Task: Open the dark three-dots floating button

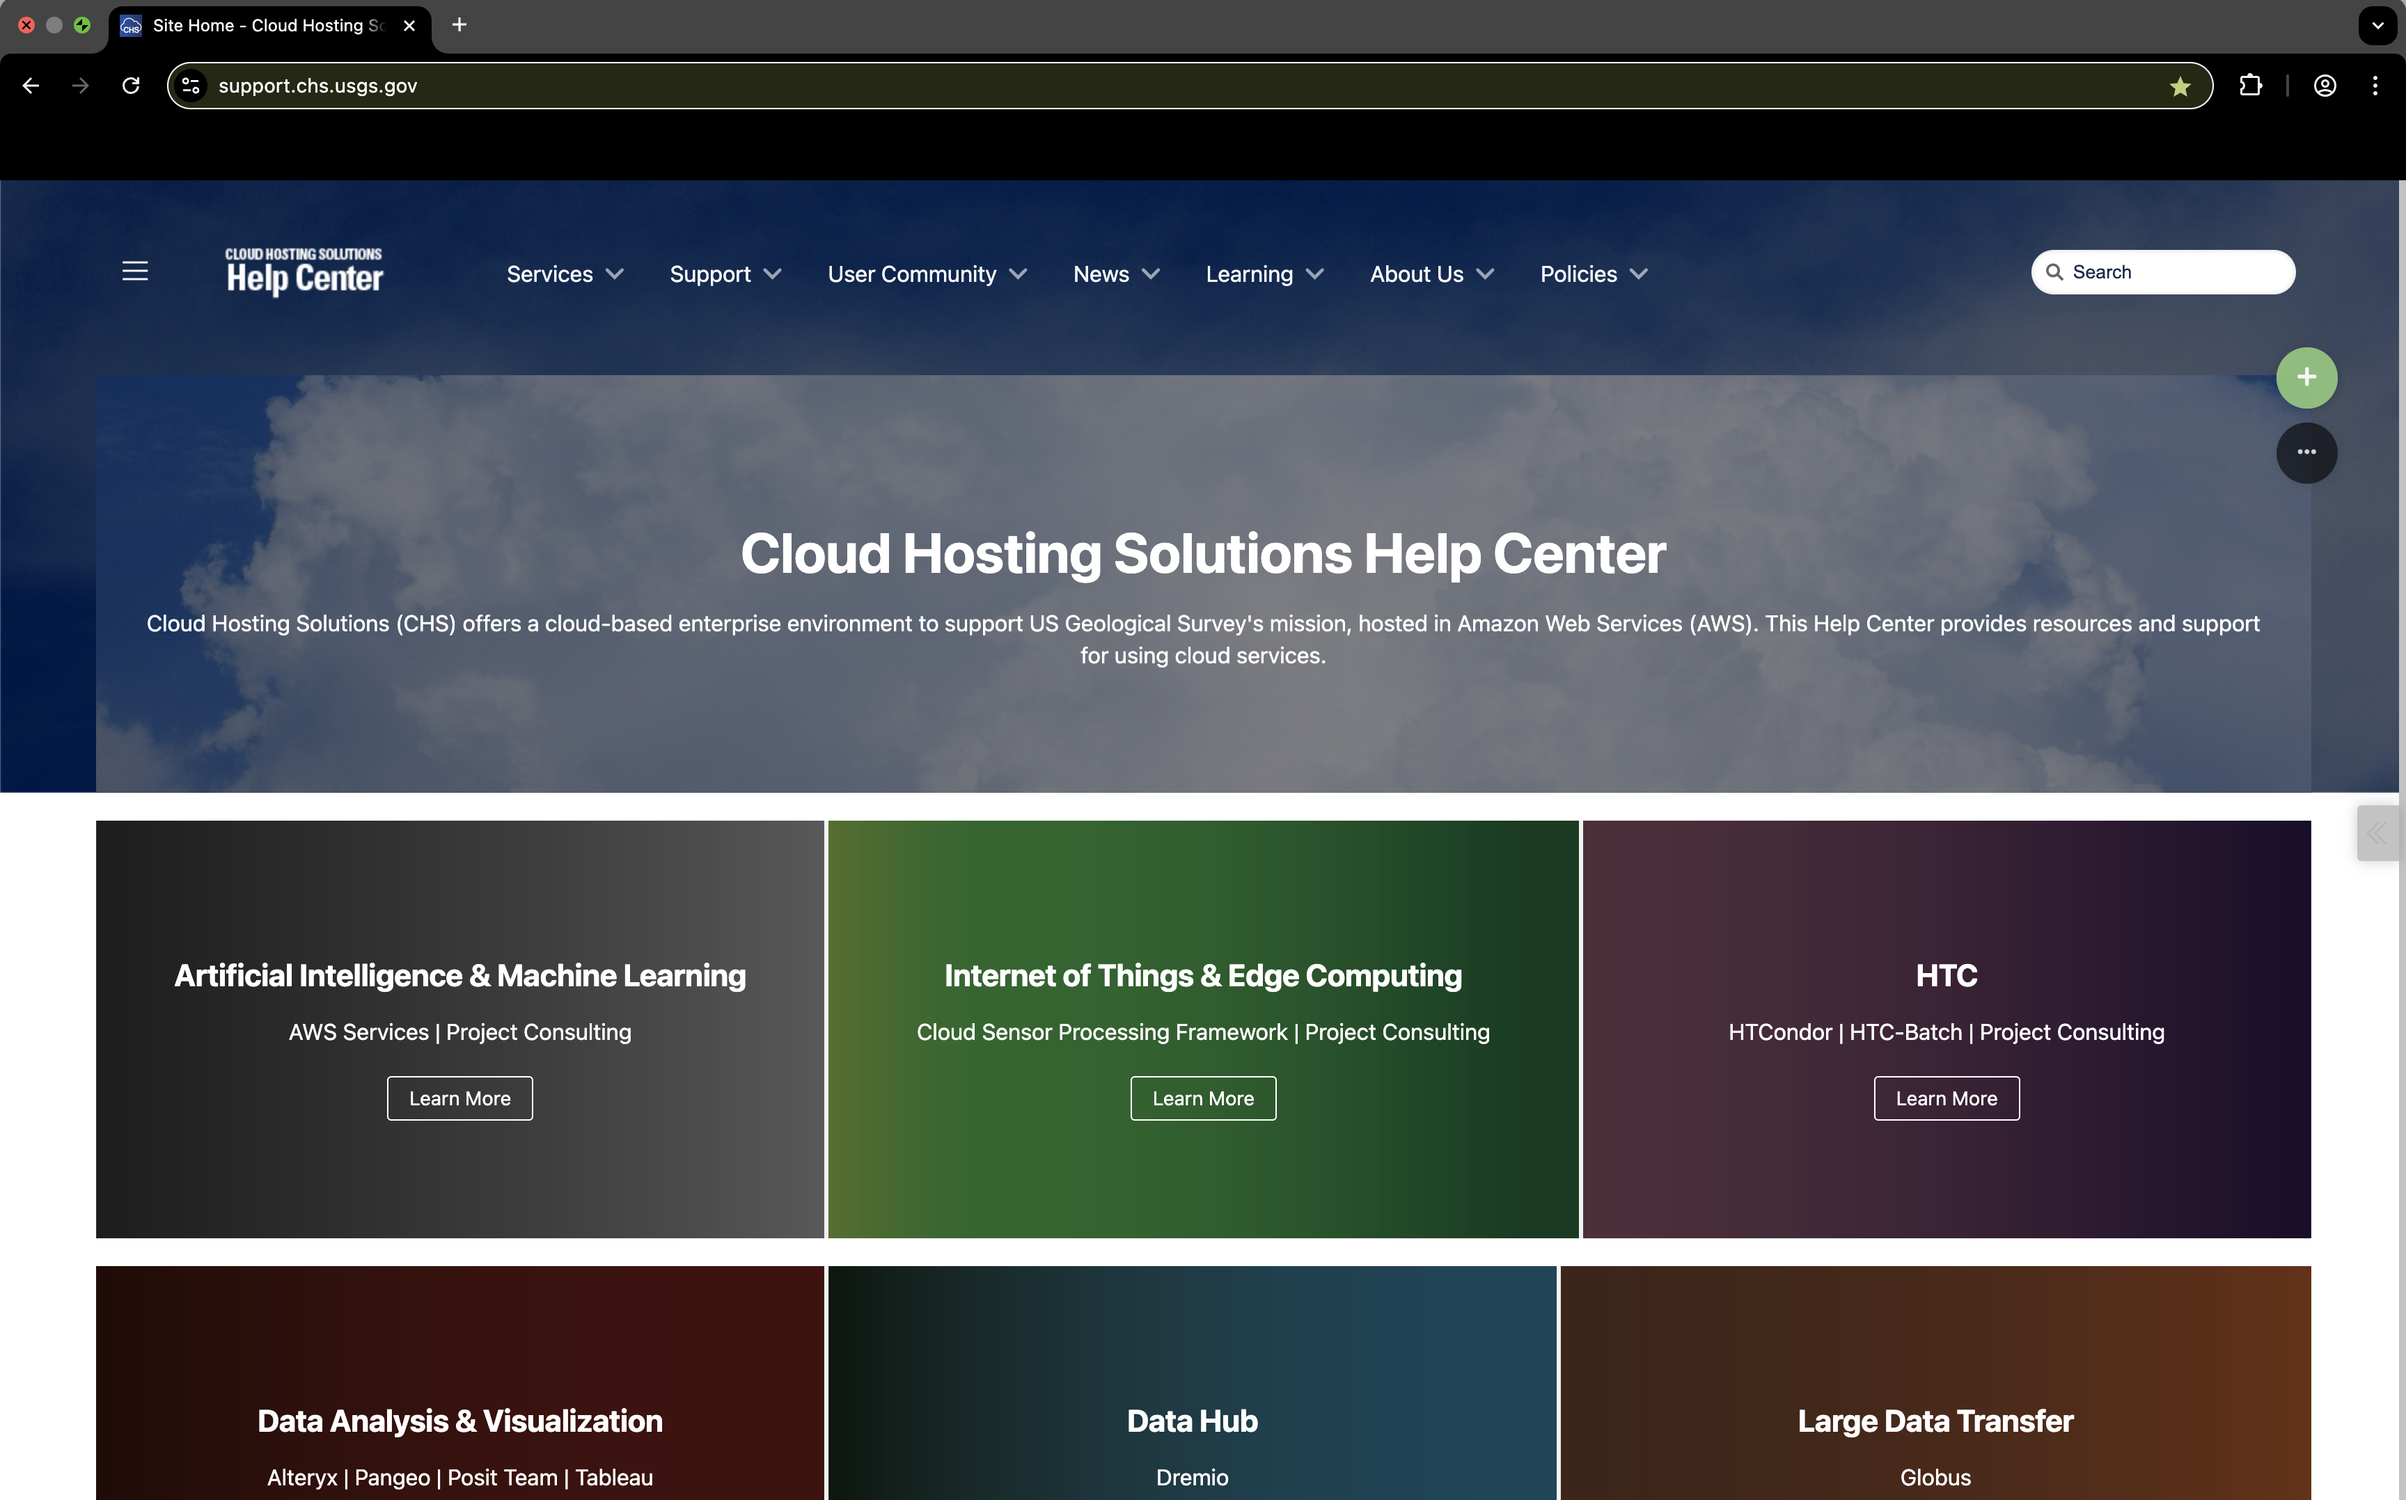Action: (2306, 452)
